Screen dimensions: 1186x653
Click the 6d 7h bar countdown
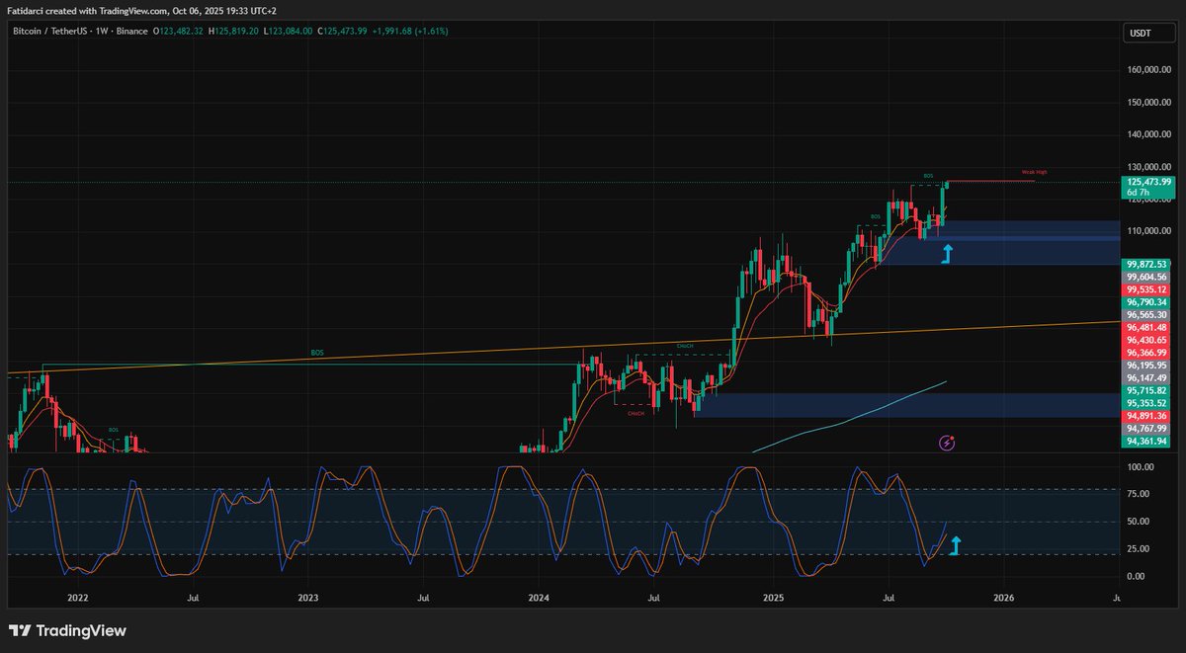[x=1140, y=193]
